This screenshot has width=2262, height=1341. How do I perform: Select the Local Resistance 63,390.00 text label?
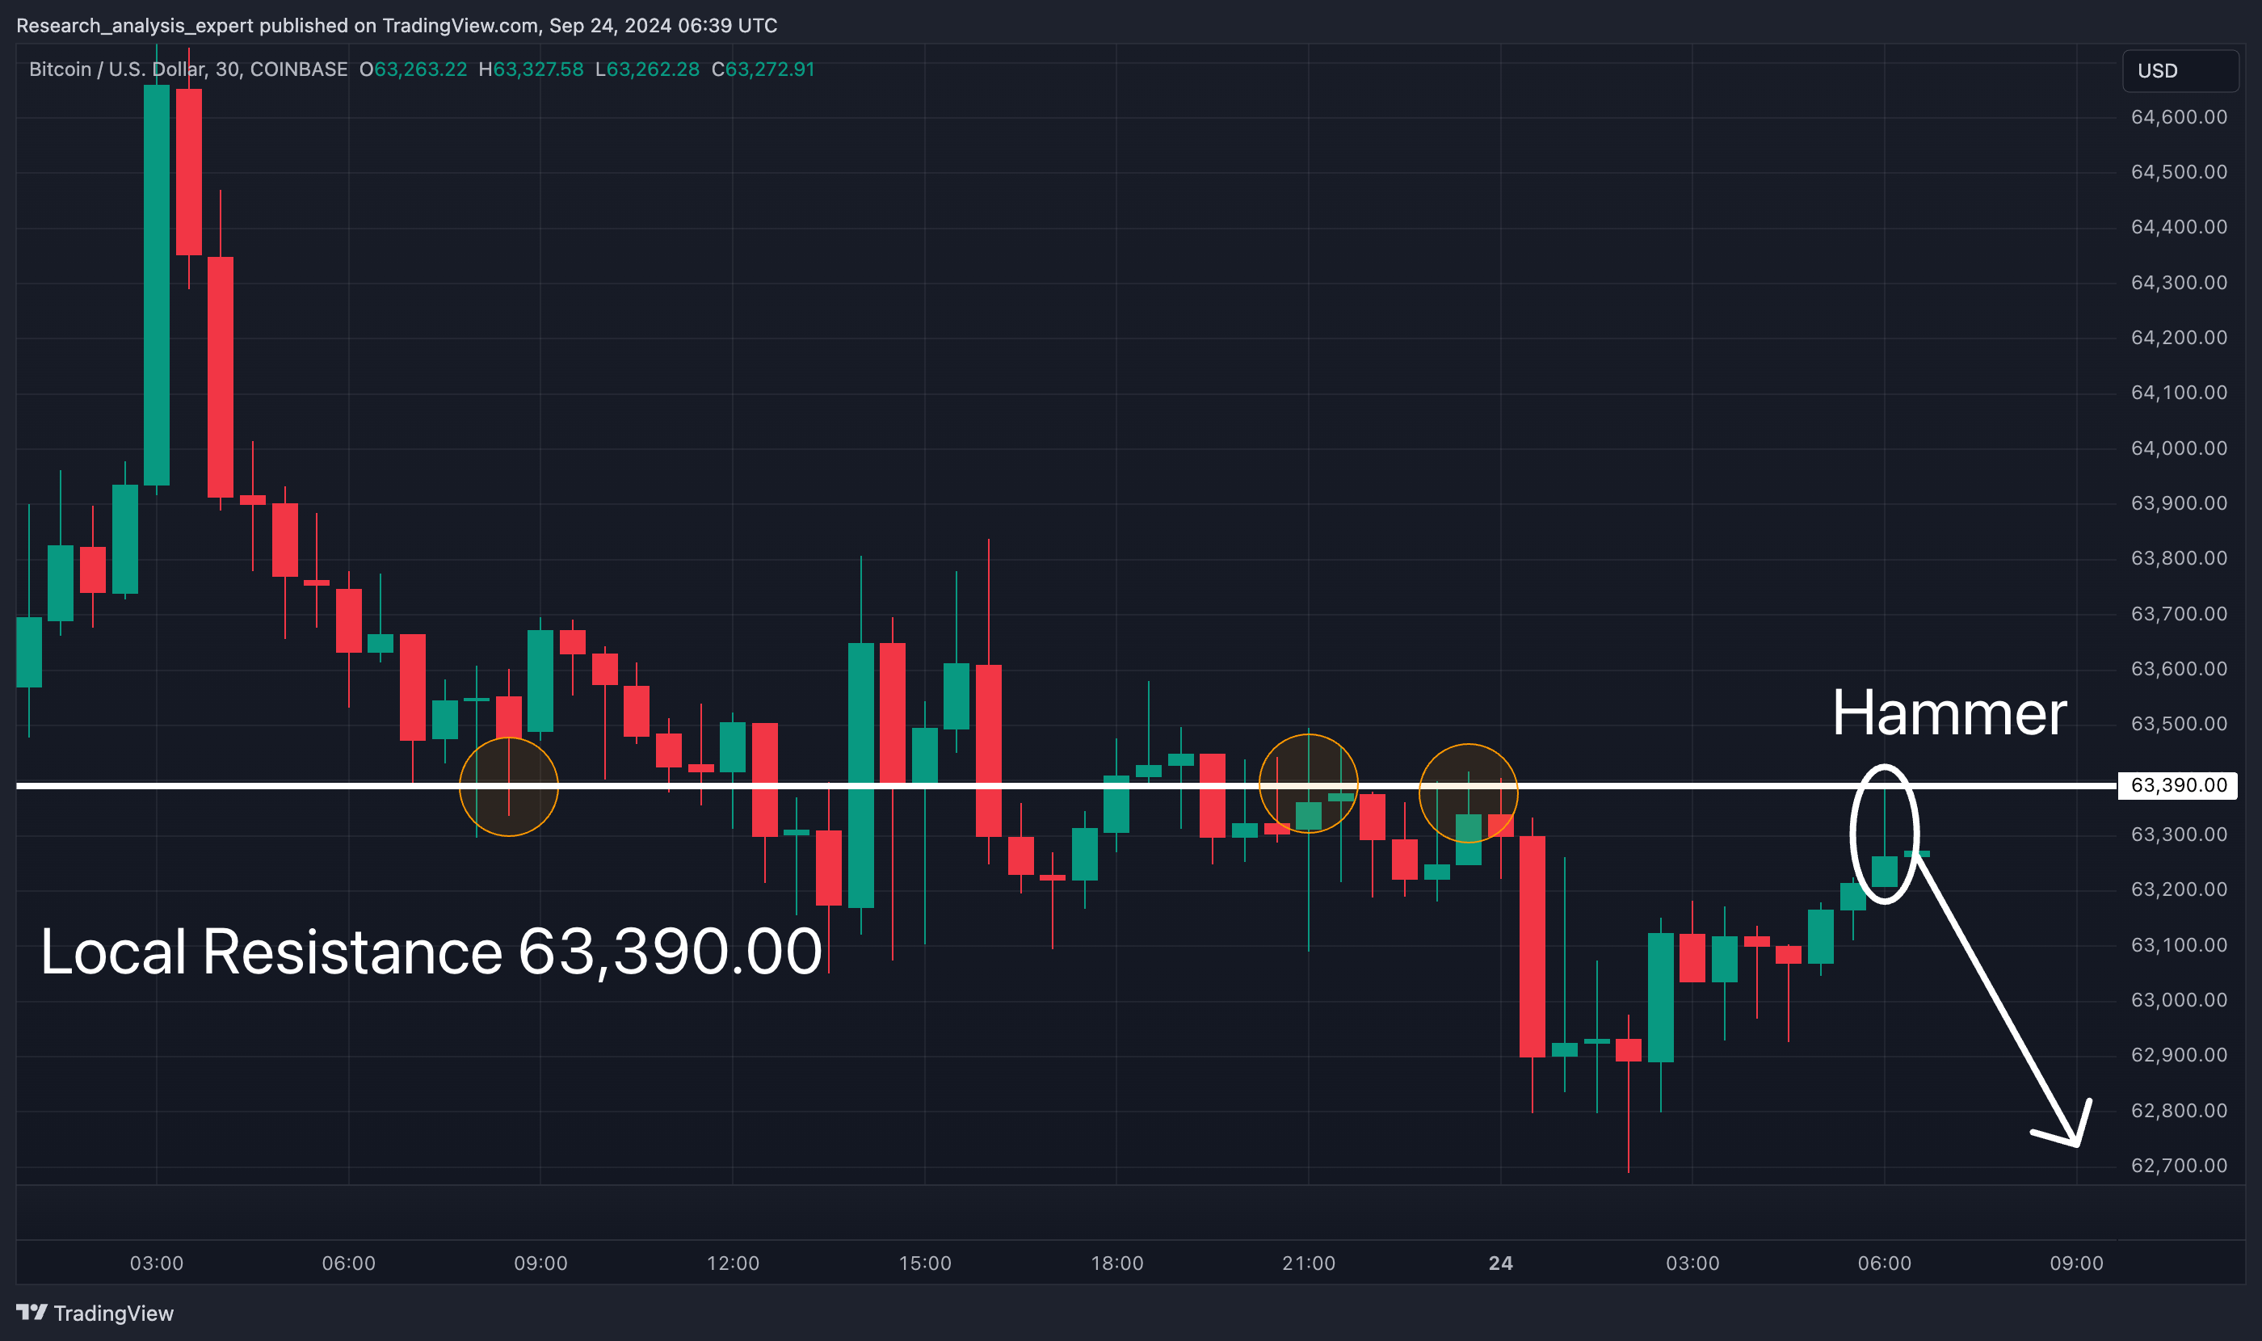point(431,952)
